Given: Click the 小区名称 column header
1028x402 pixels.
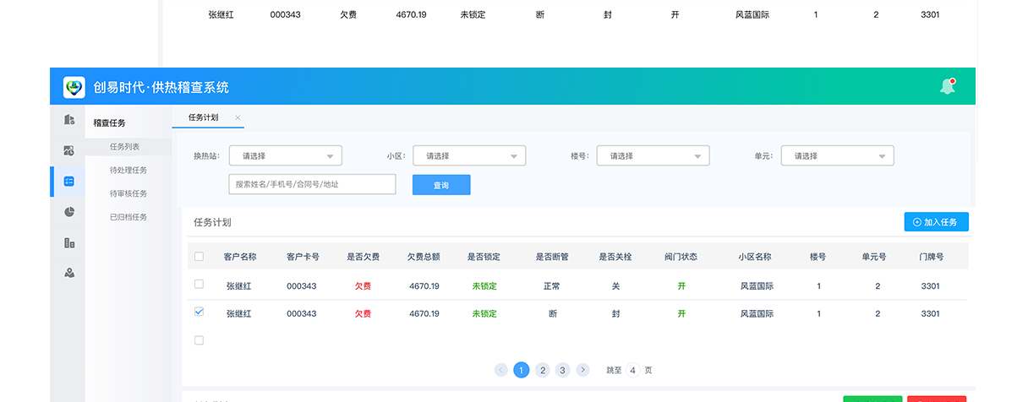Looking at the screenshot, I should pos(754,257).
